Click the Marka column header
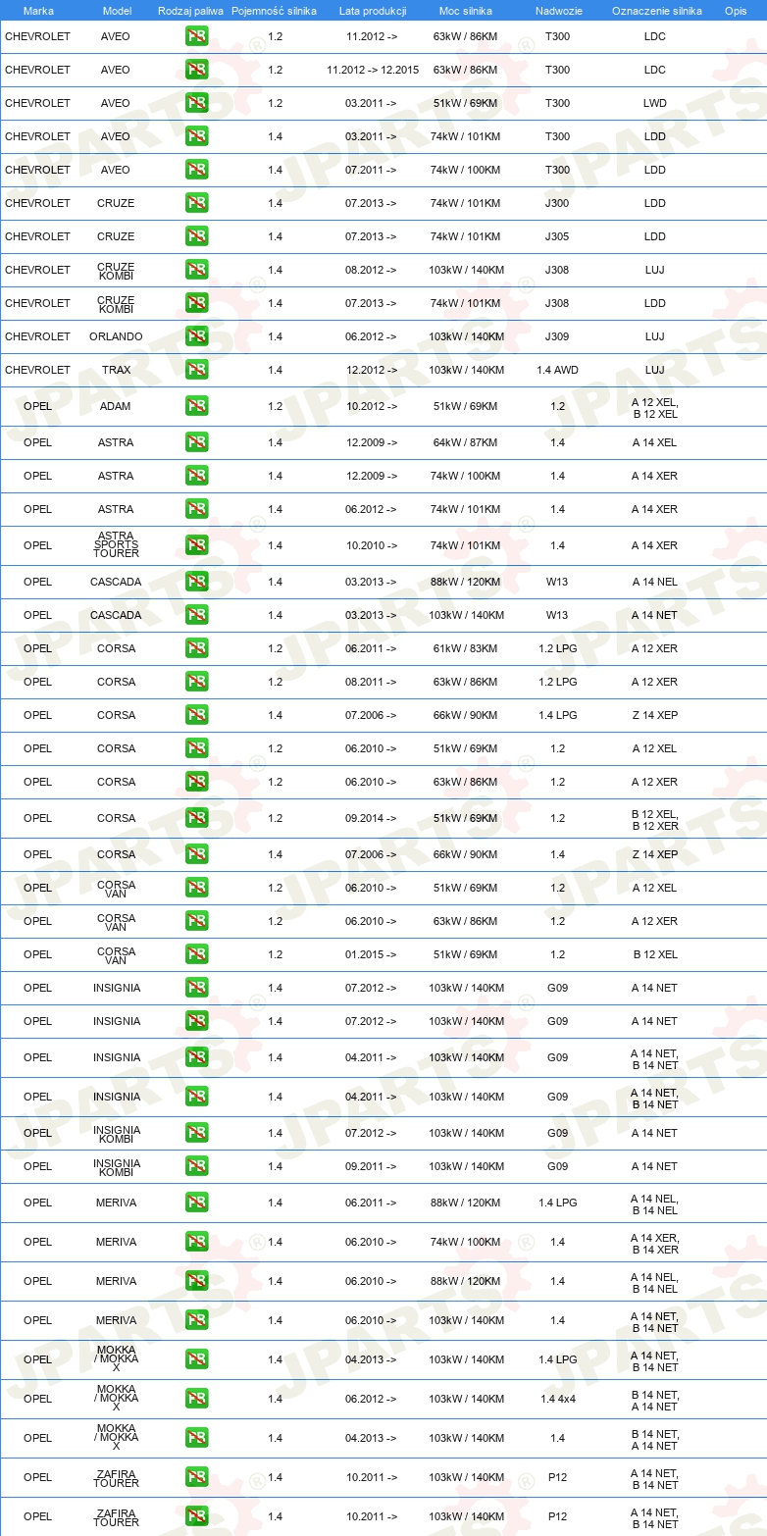The width and height of the screenshot is (767, 1536). pyautogui.click(x=38, y=11)
